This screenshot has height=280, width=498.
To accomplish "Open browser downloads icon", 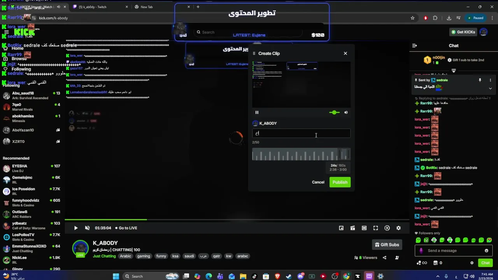I will [x=449, y=18].
